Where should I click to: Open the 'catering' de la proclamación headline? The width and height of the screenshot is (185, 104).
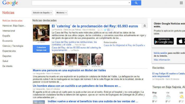[95, 26]
